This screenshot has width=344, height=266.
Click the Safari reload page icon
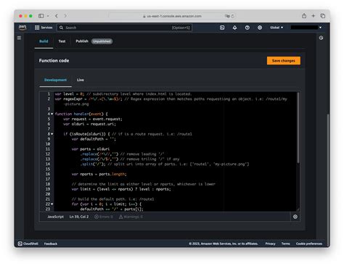click(233, 16)
